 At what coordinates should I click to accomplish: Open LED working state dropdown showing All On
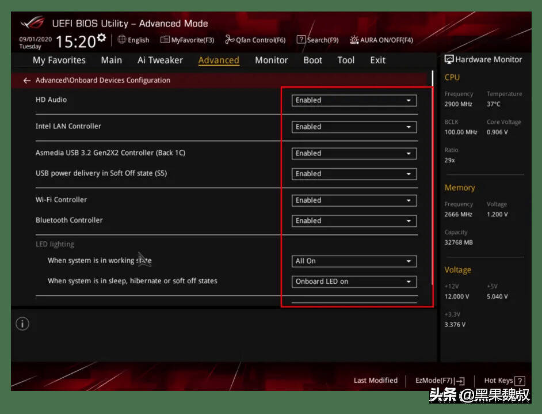coord(354,261)
